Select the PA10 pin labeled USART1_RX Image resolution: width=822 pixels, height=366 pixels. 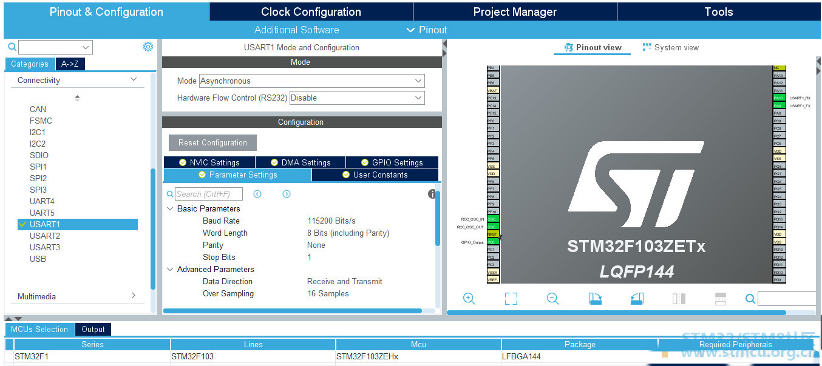coord(779,98)
